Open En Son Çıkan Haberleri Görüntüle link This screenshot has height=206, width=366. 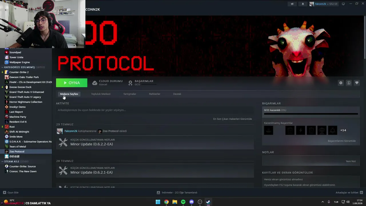(232, 119)
